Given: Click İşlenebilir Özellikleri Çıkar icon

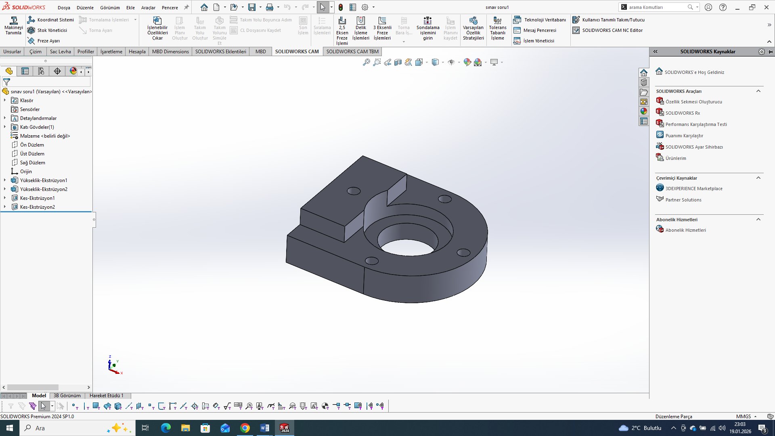Looking at the screenshot, I should tap(157, 21).
